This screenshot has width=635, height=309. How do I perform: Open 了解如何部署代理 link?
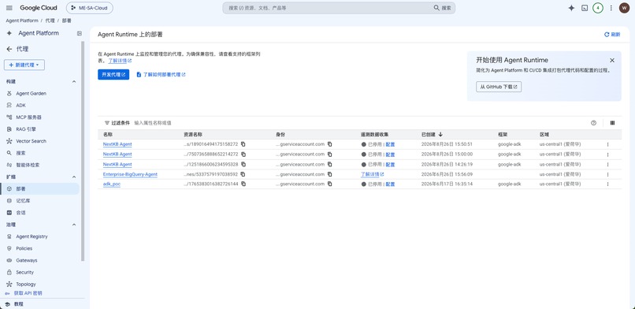(162, 75)
